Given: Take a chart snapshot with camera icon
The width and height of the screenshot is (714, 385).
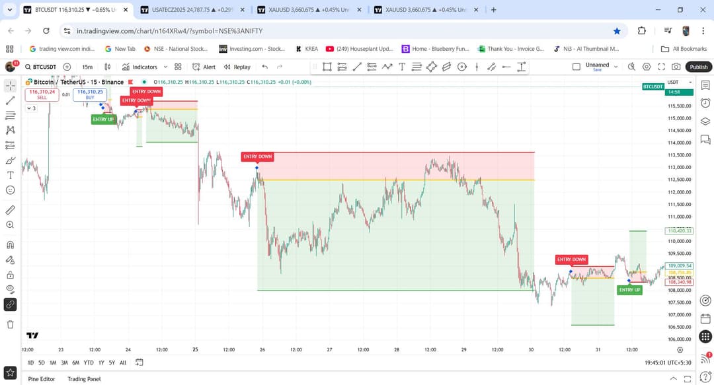Looking at the screenshot, I should 676,67.
